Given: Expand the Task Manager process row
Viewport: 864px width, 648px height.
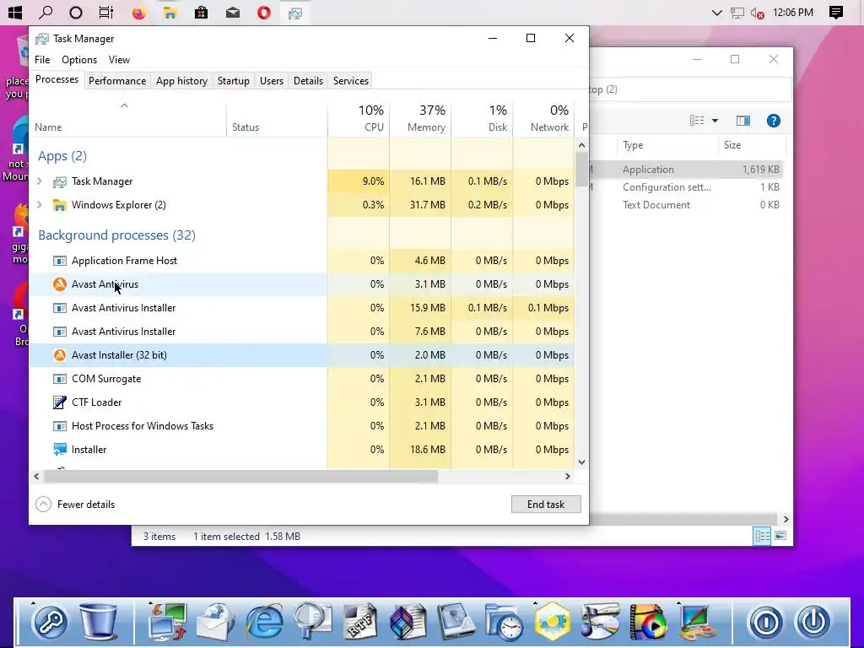Looking at the screenshot, I should tap(39, 181).
